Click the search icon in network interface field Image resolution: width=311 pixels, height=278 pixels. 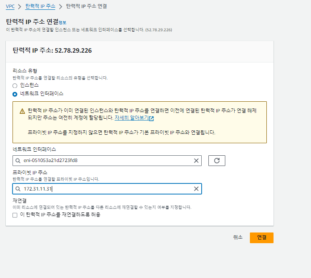18,161
